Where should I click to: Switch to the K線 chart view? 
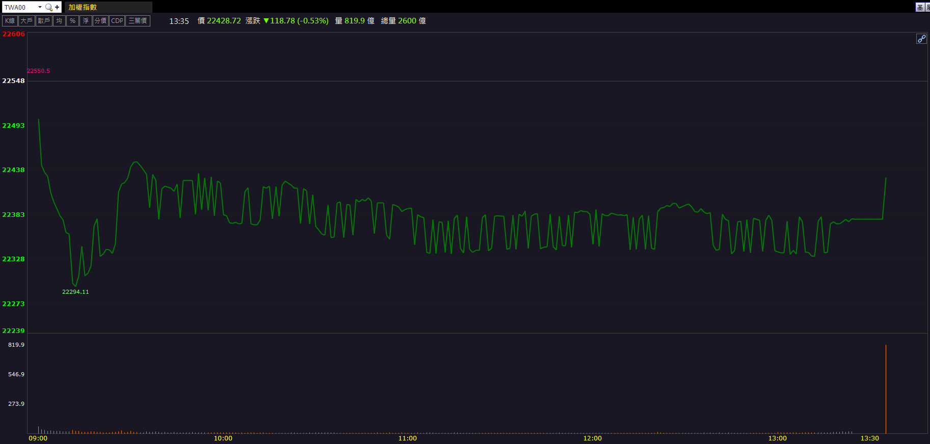coord(10,21)
